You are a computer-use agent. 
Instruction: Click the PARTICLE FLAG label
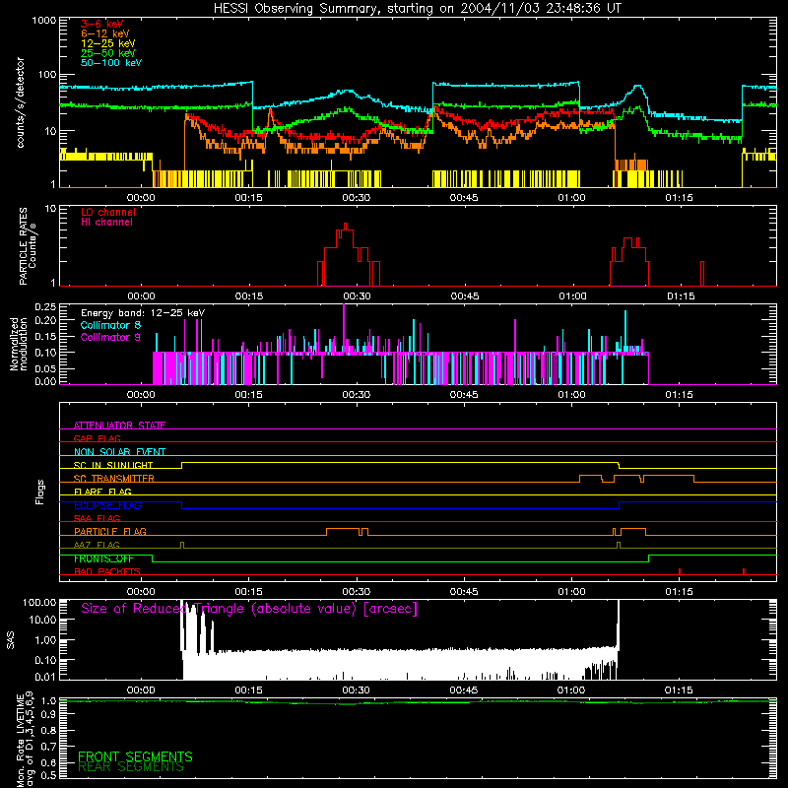(x=110, y=531)
